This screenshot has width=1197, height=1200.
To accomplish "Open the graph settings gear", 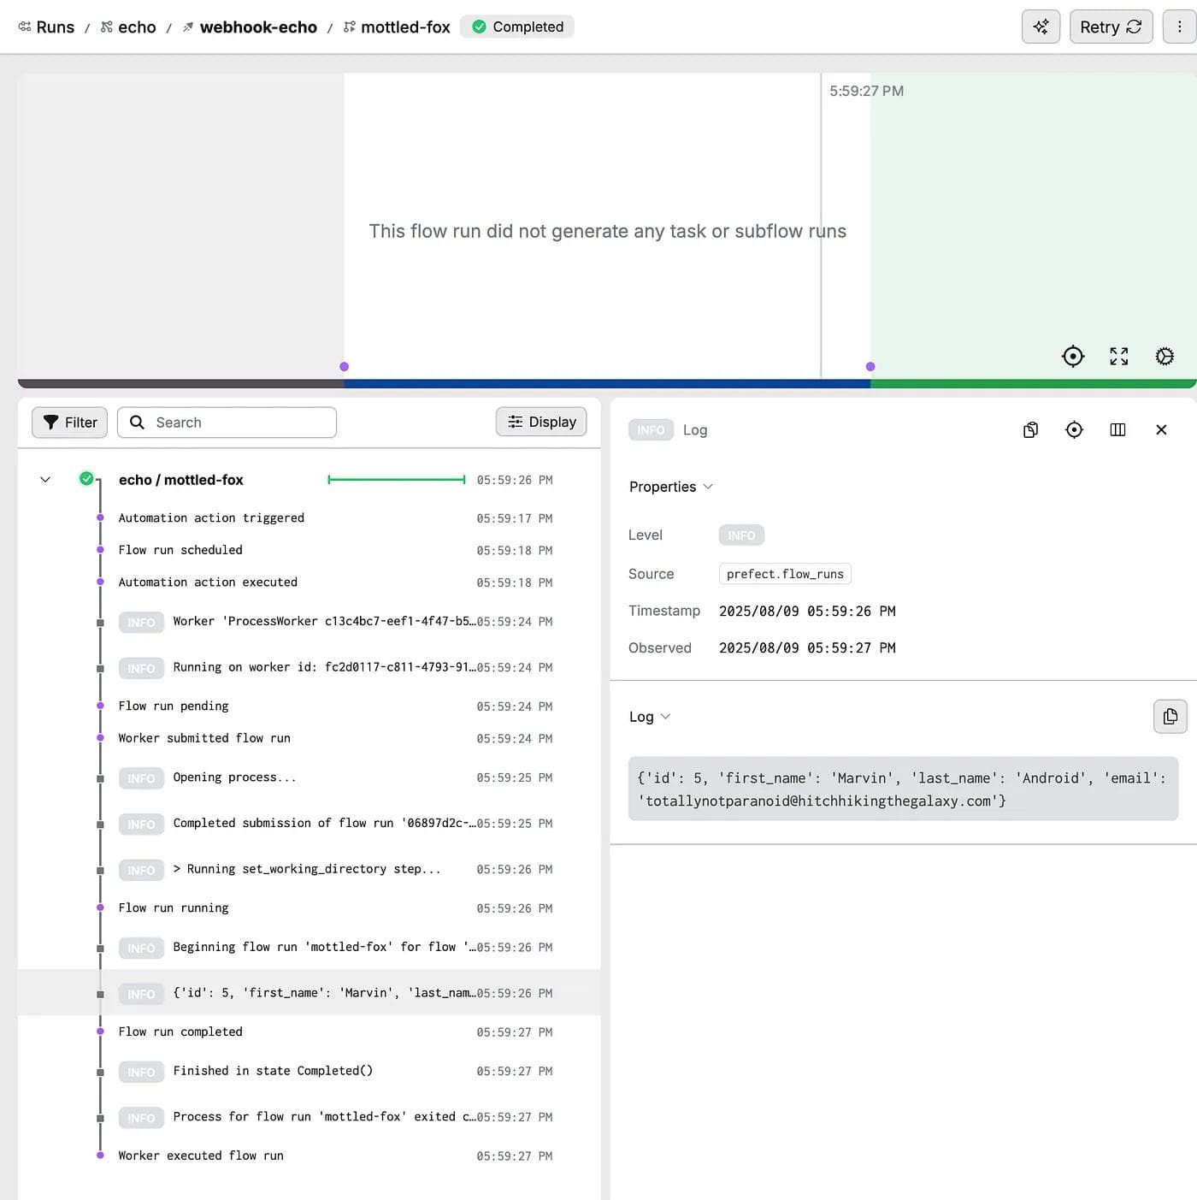I will pyautogui.click(x=1165, y=356).
